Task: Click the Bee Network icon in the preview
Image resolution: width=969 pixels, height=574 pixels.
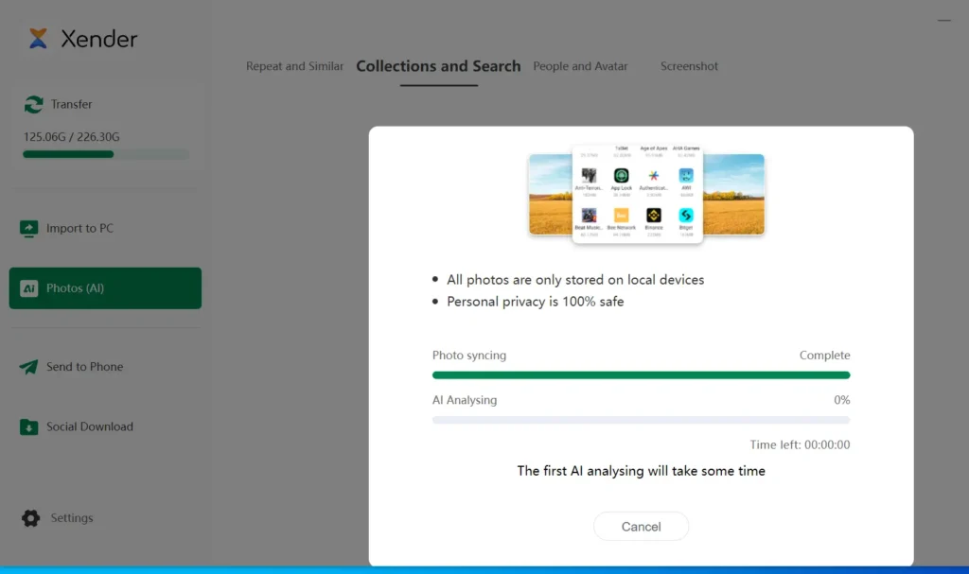Action: point(623,216)
